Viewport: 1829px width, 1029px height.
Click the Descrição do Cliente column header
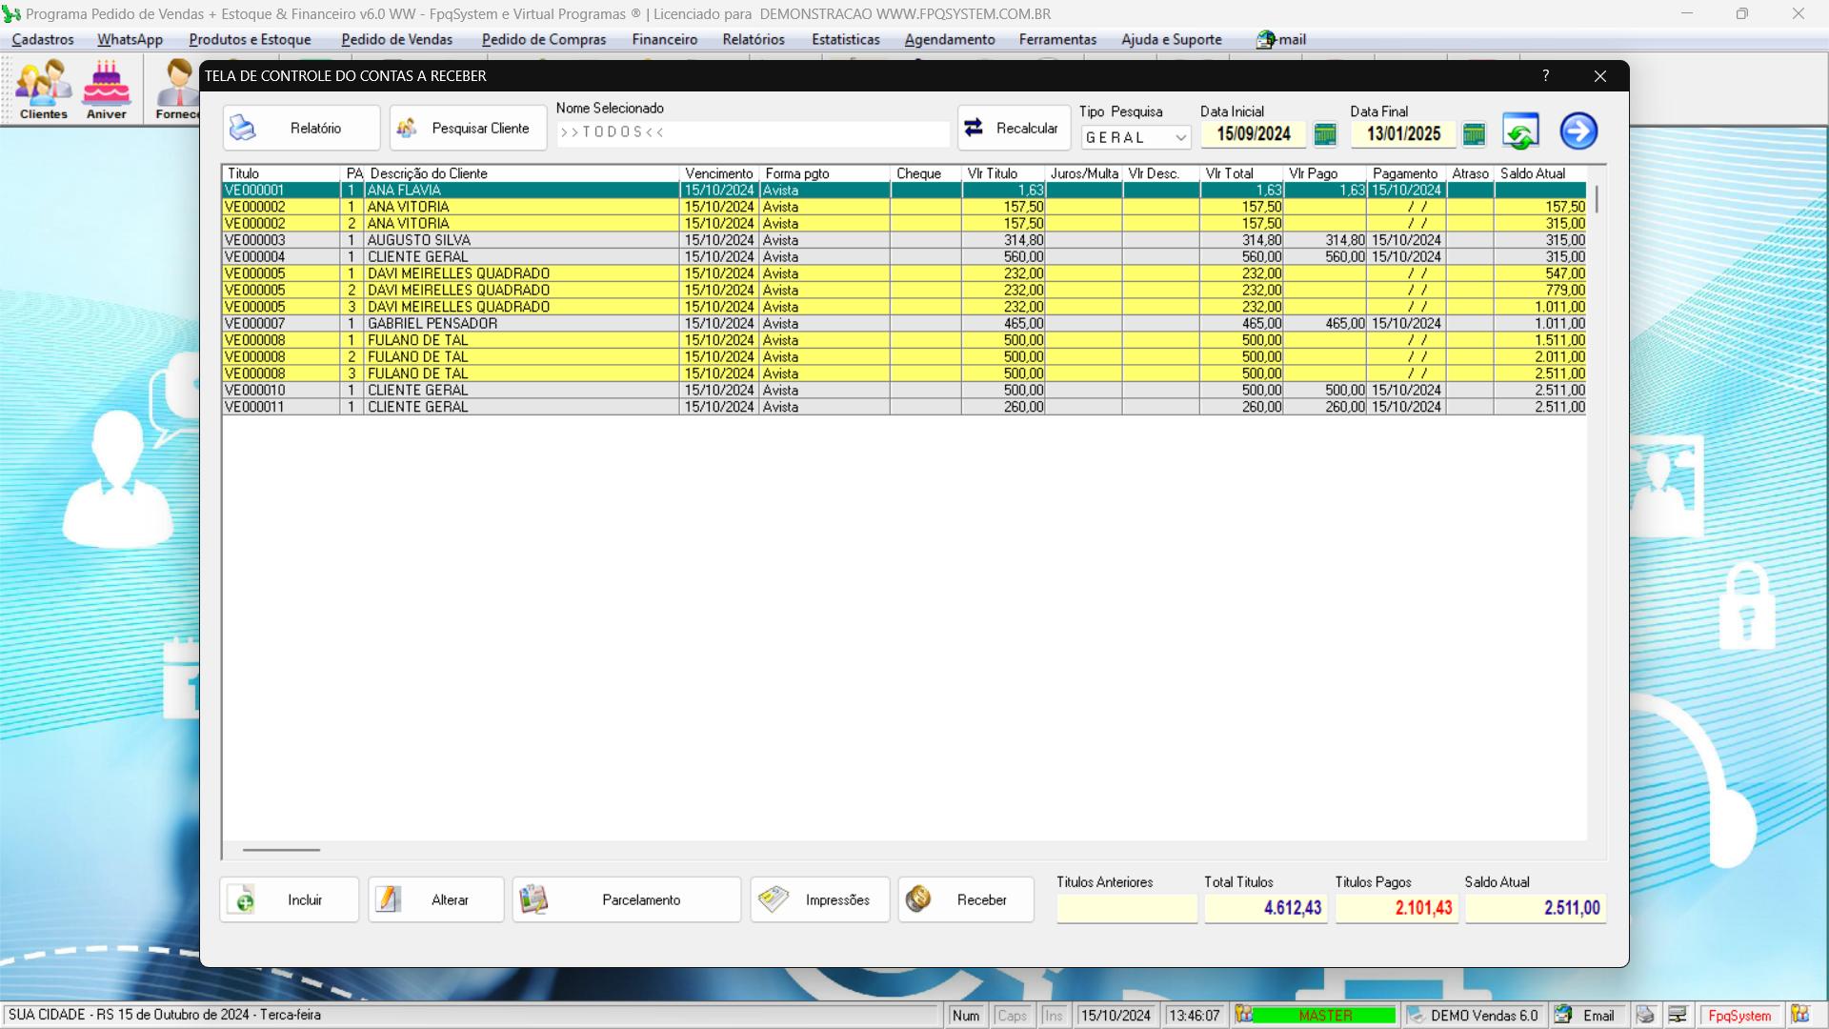point(522,173)
